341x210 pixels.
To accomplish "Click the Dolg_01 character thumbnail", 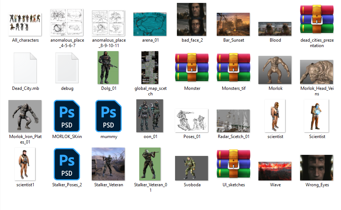I will (109, 68).
